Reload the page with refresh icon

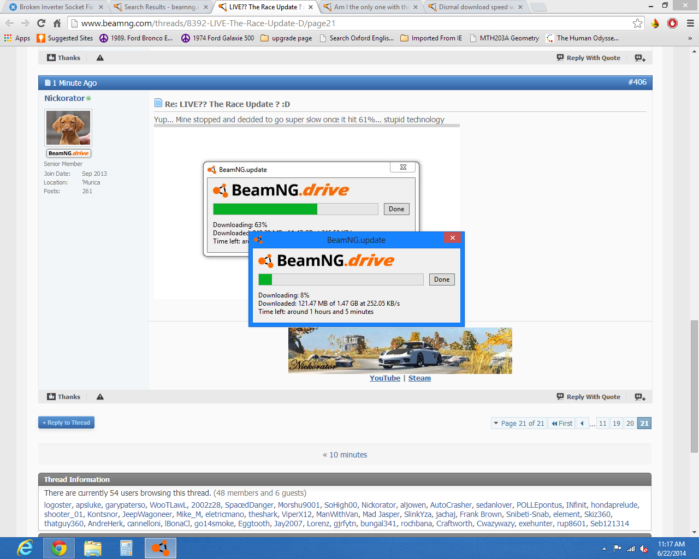[41, 23]
